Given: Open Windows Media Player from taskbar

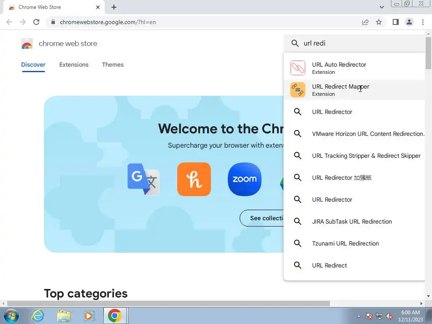Looking at the screenshot, I should coord(89,316).
